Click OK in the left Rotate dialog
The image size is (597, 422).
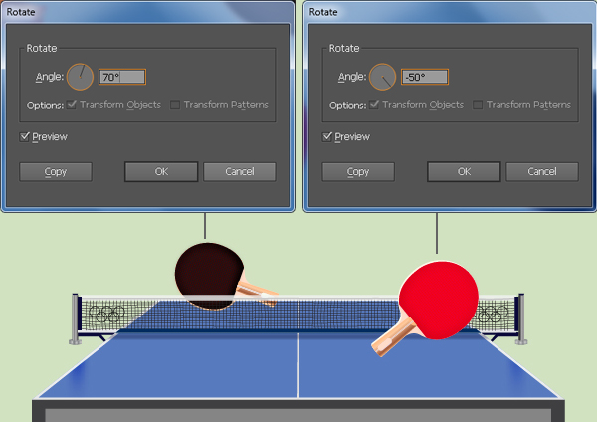tap(161, 172)
